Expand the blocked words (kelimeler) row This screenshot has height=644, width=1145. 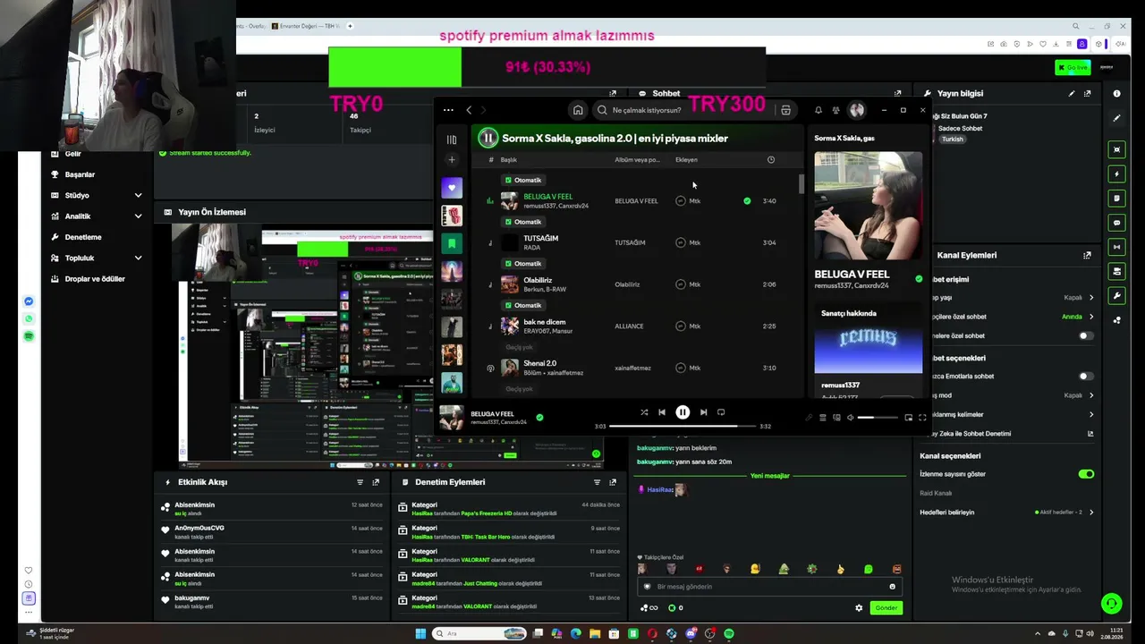(1091, 414)
